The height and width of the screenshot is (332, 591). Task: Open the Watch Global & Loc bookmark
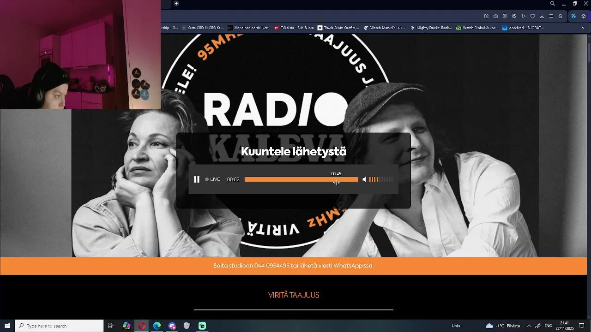pyautogui.click(x=477, y=28)
